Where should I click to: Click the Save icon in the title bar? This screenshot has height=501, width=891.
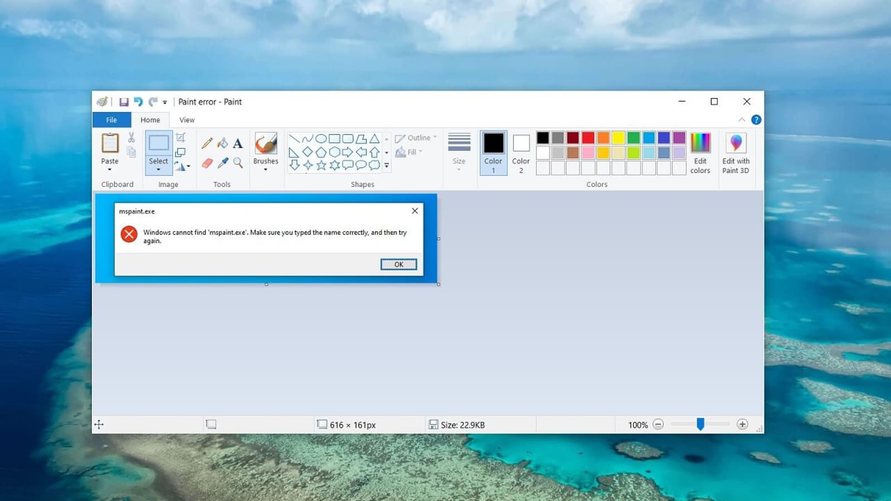(x=124, y=102)
